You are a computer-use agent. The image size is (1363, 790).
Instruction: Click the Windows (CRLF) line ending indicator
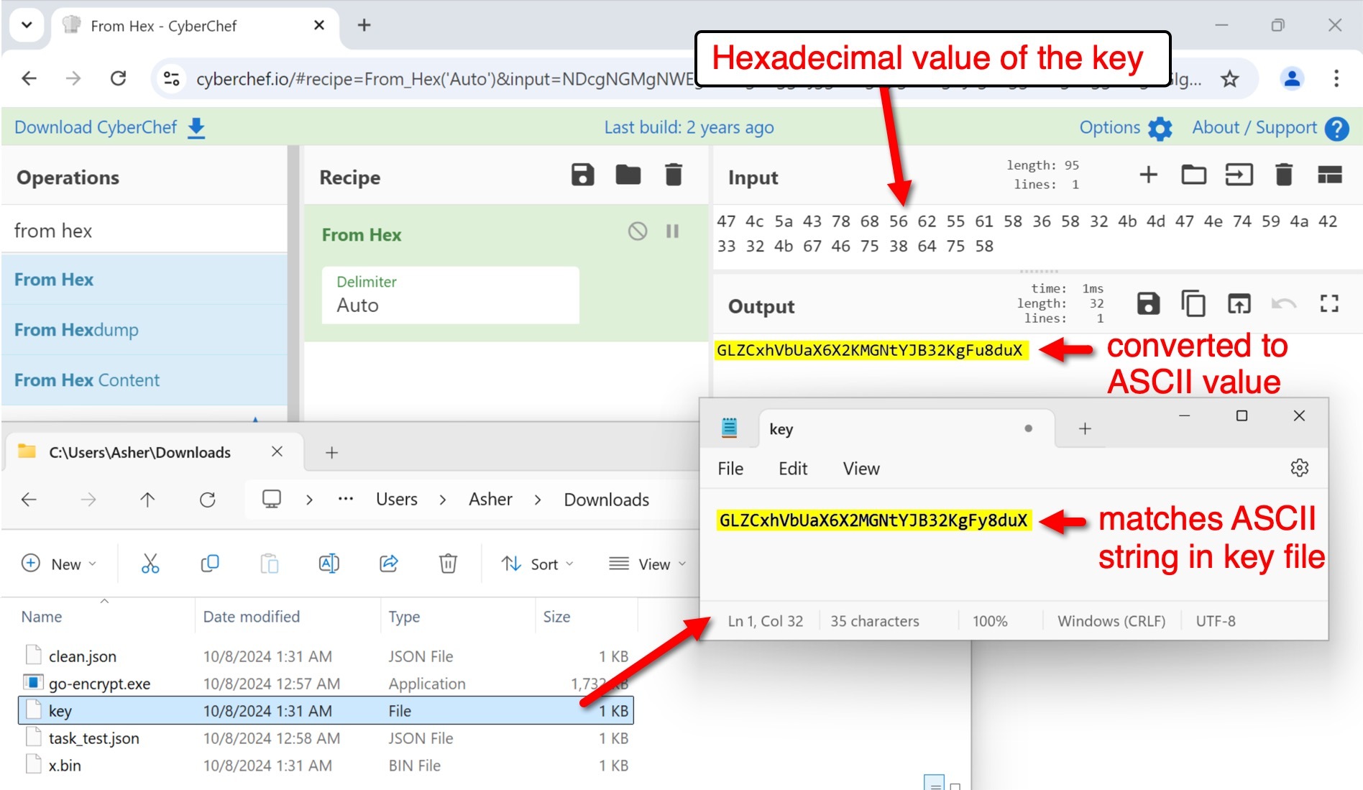(x=1111, y=621)
